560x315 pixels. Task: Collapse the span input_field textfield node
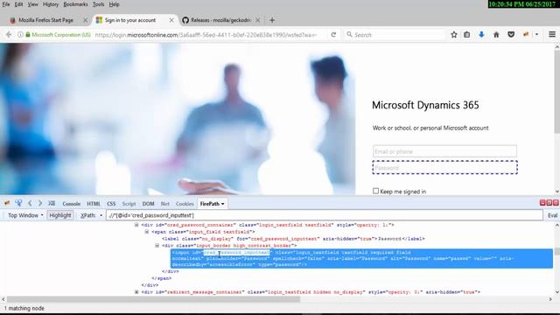click(146, 232)
